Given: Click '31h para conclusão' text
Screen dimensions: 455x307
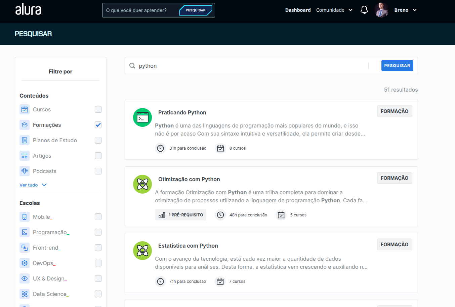Looking at the screenshot, I should click(188, 148).
